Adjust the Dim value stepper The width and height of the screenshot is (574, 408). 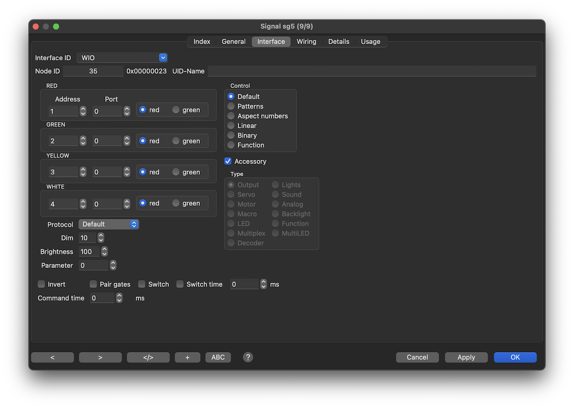click(100, 238)
